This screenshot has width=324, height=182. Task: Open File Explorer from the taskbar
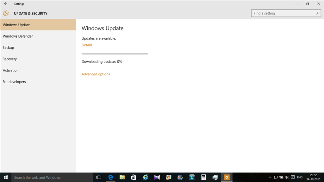point(122,177)
